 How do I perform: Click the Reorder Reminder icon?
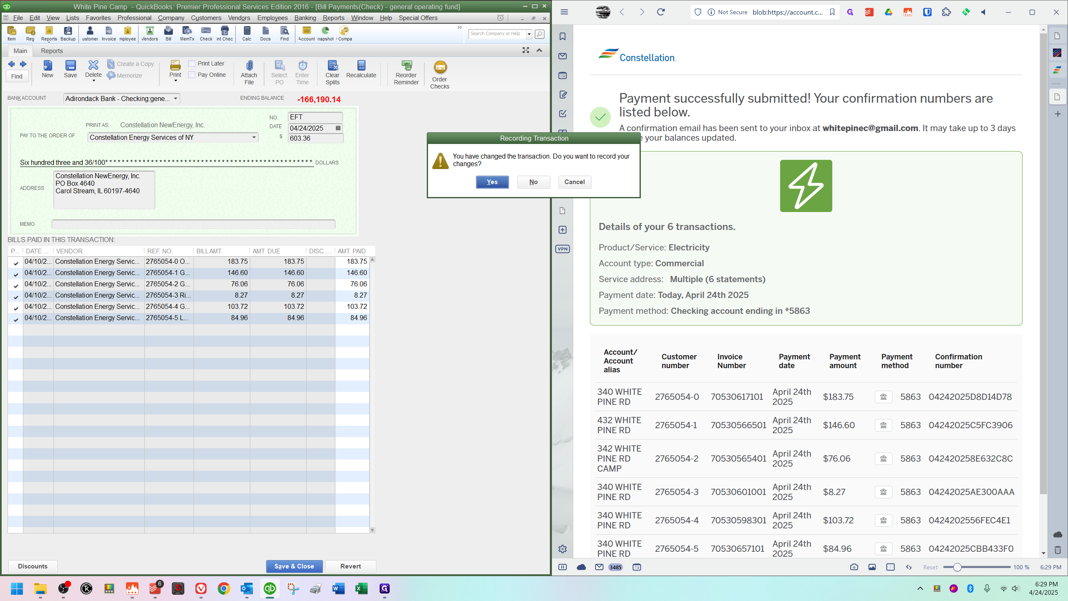[406, 66]
